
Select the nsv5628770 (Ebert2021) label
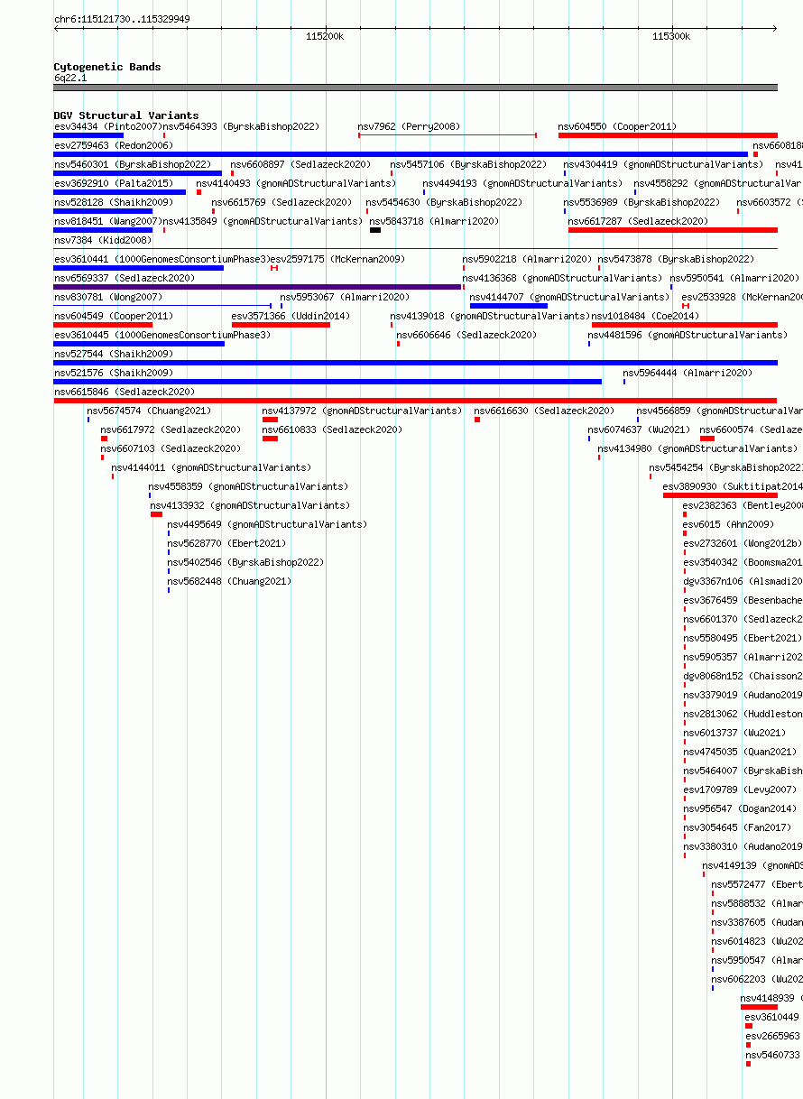226,544
